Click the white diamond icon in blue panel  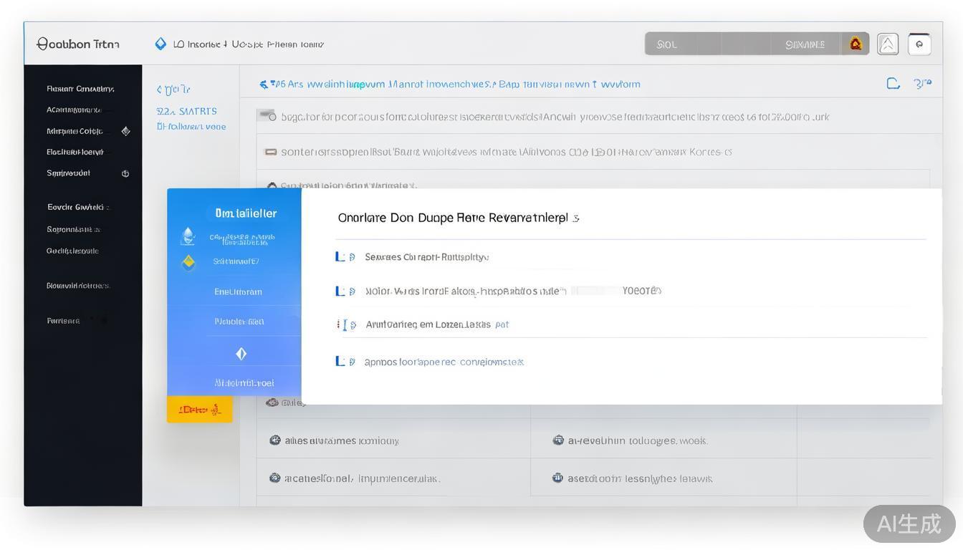click(241, 354)
